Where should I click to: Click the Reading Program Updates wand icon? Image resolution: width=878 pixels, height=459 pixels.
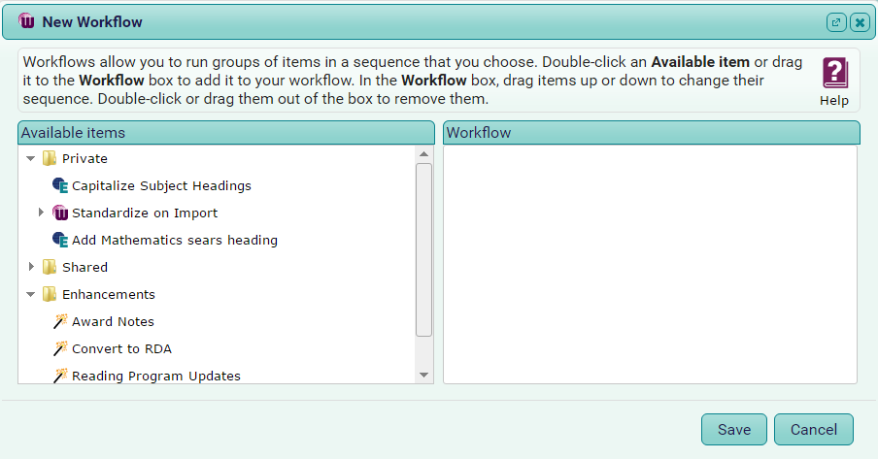pyautogui.click(x=60, y=376)
